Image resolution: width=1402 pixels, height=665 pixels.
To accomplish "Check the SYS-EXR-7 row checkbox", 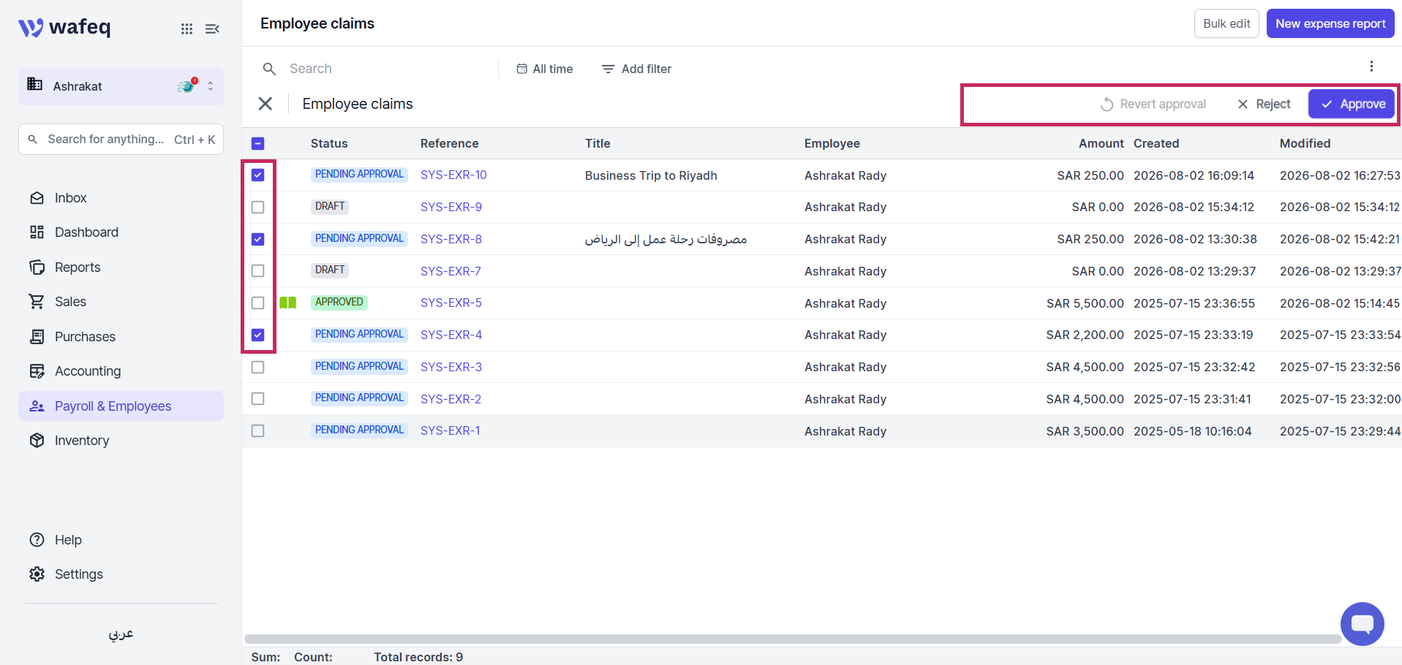I will pos(258,271).
